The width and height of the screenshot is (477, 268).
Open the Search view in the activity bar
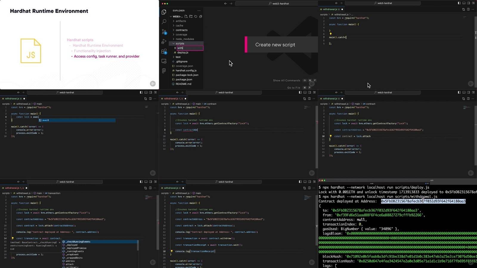click(x=164, y=22)
